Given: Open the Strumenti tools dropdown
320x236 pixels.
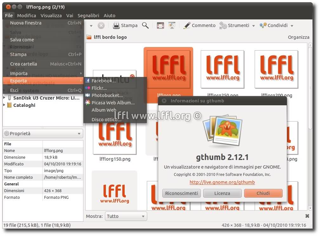Looking at the screenshot, I should tap(238, 25).
